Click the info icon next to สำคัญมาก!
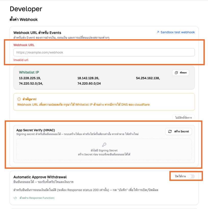Viewport: 208px width, 209px height. (19, 99)
